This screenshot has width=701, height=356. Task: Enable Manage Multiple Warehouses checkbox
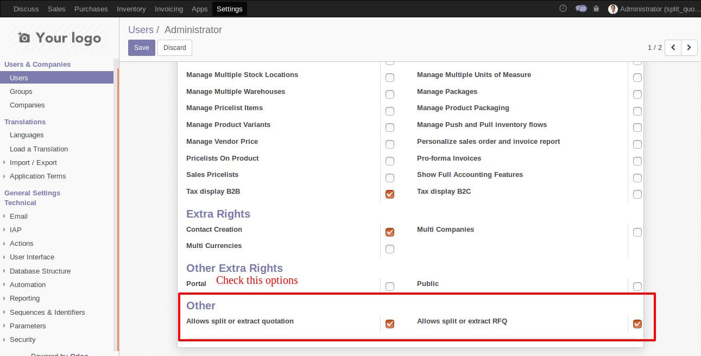390,94
